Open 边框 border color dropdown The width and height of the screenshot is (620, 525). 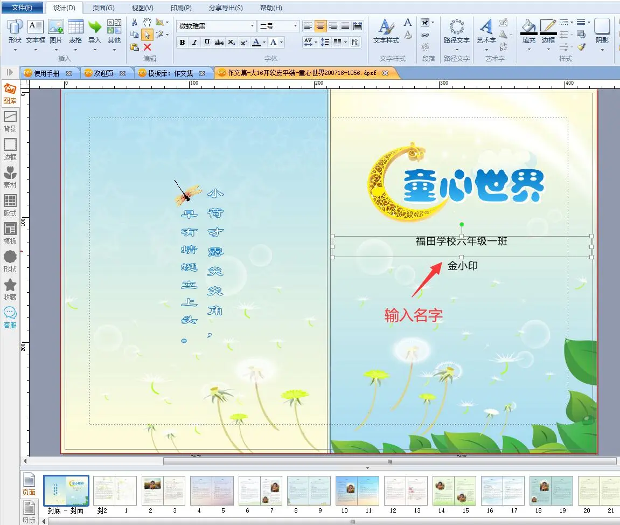548,50
